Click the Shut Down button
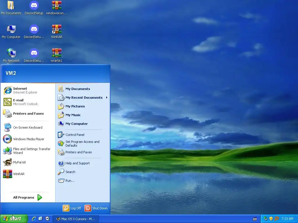 point(96,208)
